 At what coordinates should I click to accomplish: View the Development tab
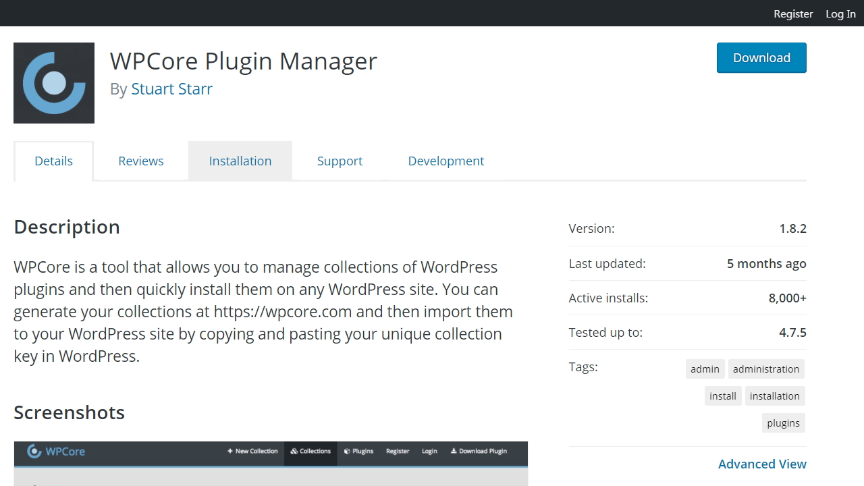[x=446, y=161]
